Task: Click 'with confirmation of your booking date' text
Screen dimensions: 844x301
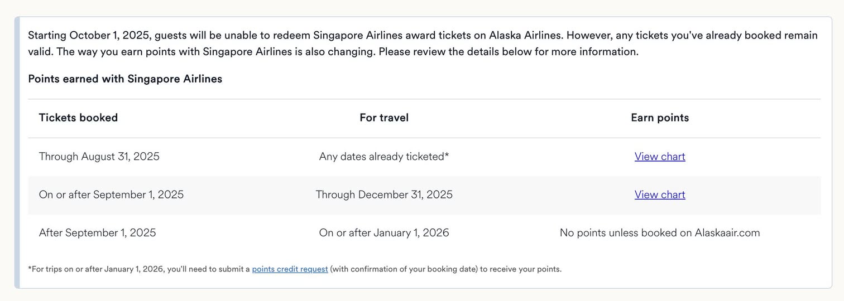Action: click(405, 269)
